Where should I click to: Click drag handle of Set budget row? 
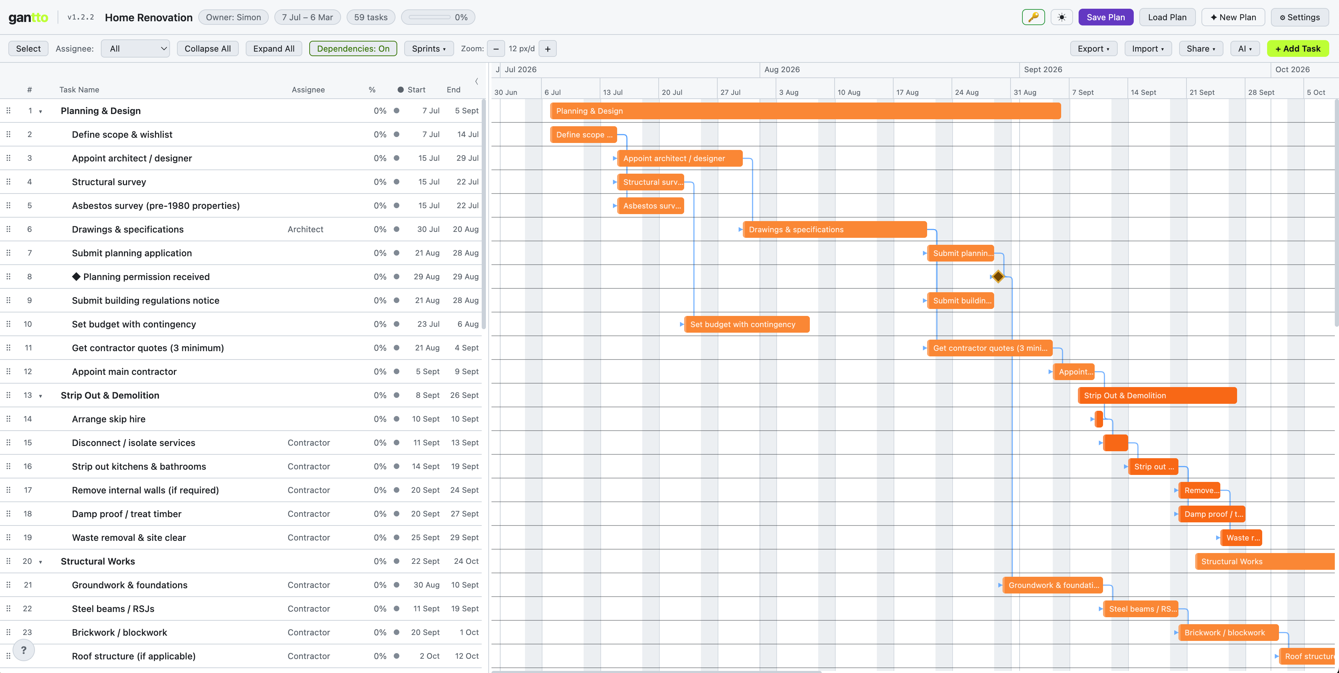click(8, 324)
